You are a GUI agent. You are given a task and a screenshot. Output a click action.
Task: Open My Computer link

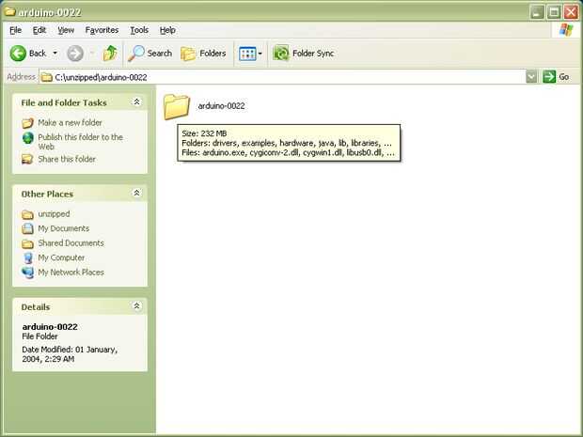pyautogui.click(x=61, y=258)
